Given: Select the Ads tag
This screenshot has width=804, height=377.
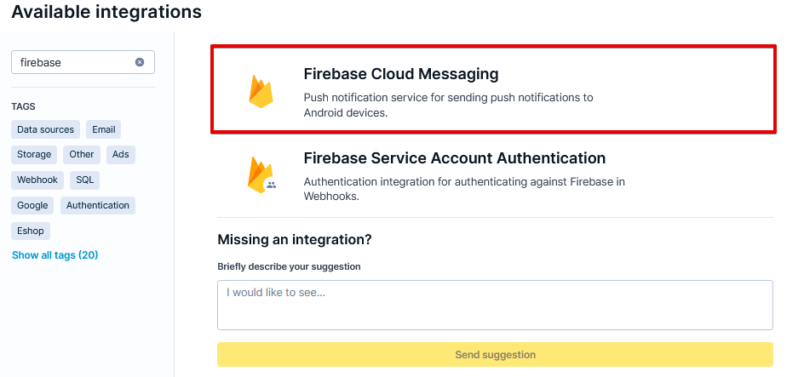Looking at the screenshot, I should click(120, 154).
